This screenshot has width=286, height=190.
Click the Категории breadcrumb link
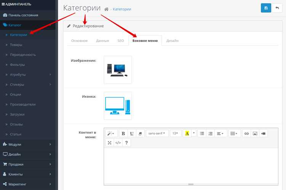(x=122, y=9)
